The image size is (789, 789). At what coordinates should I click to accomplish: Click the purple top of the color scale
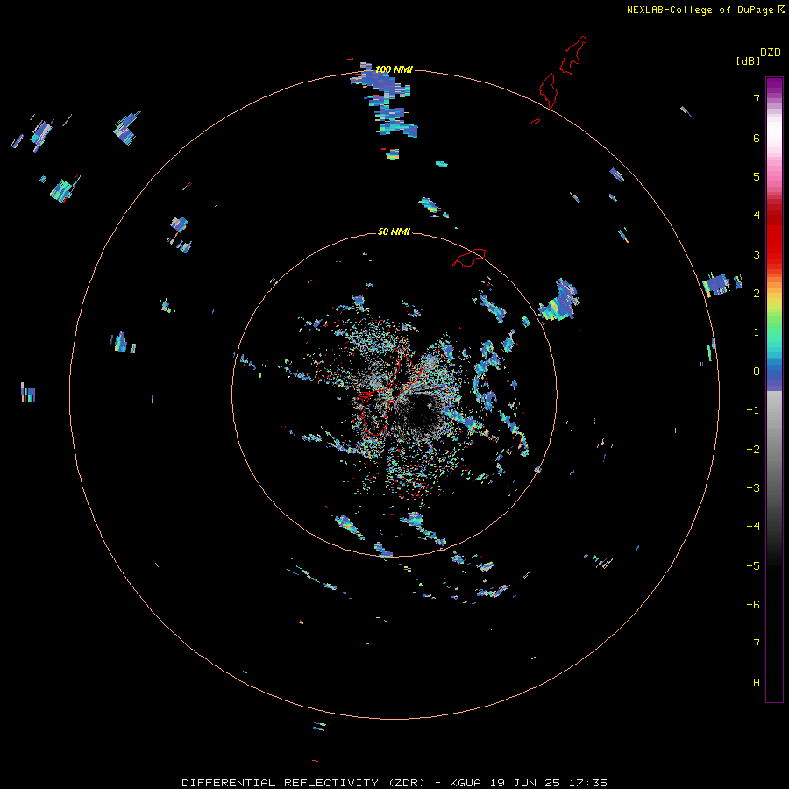tap(774, 84)
